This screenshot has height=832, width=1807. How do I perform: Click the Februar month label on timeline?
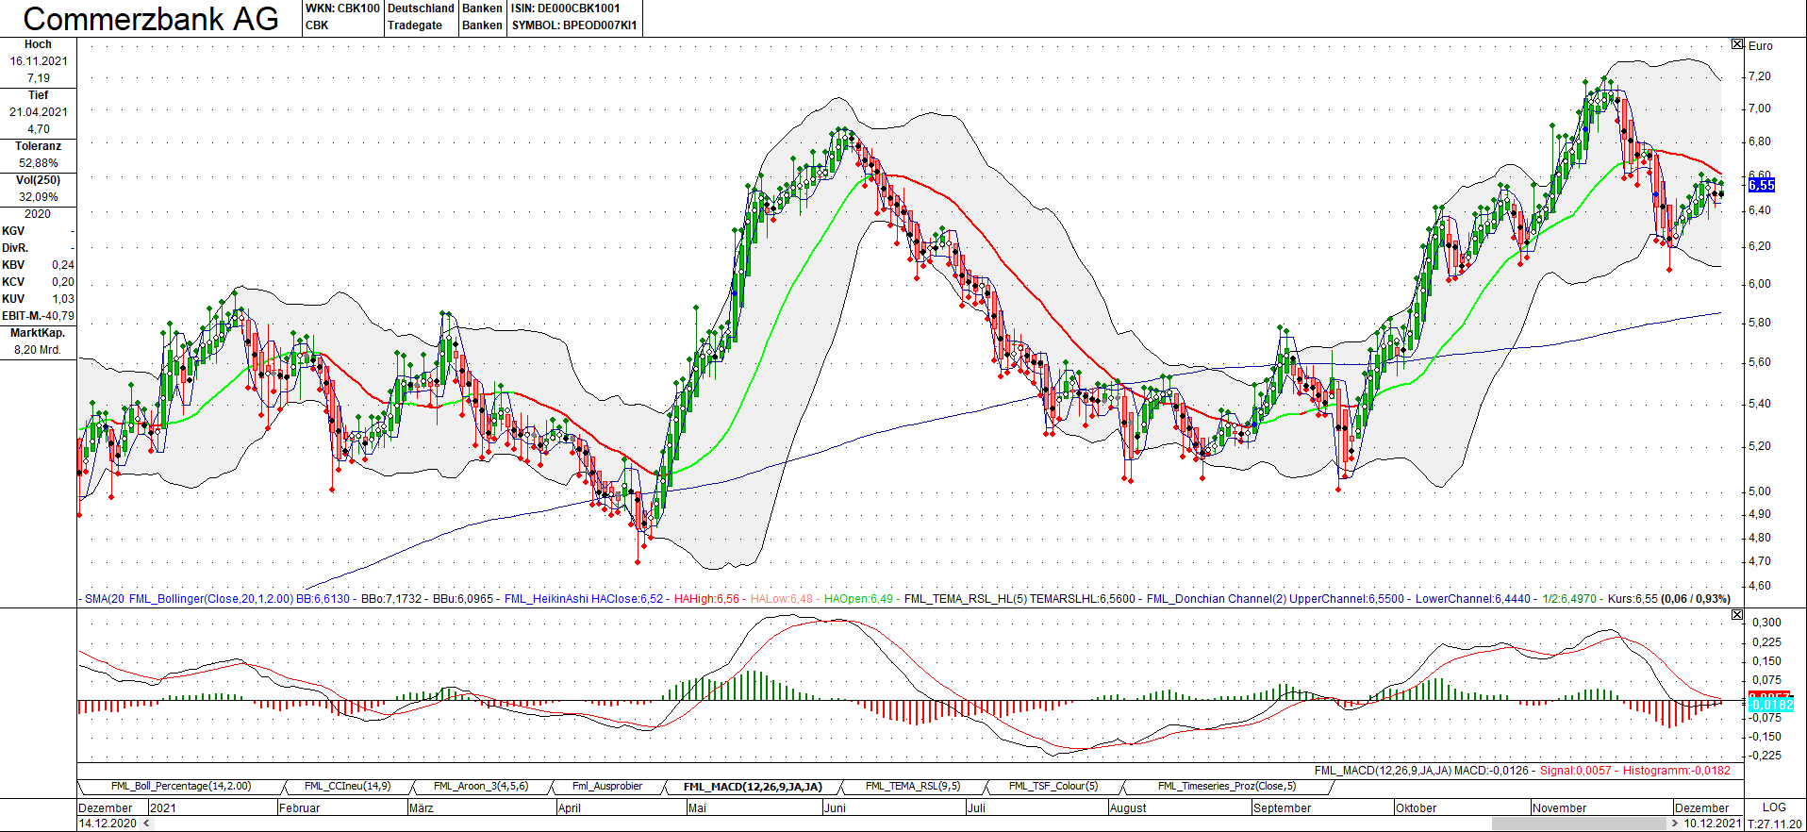pyautogui.click(x=300, y=807)
